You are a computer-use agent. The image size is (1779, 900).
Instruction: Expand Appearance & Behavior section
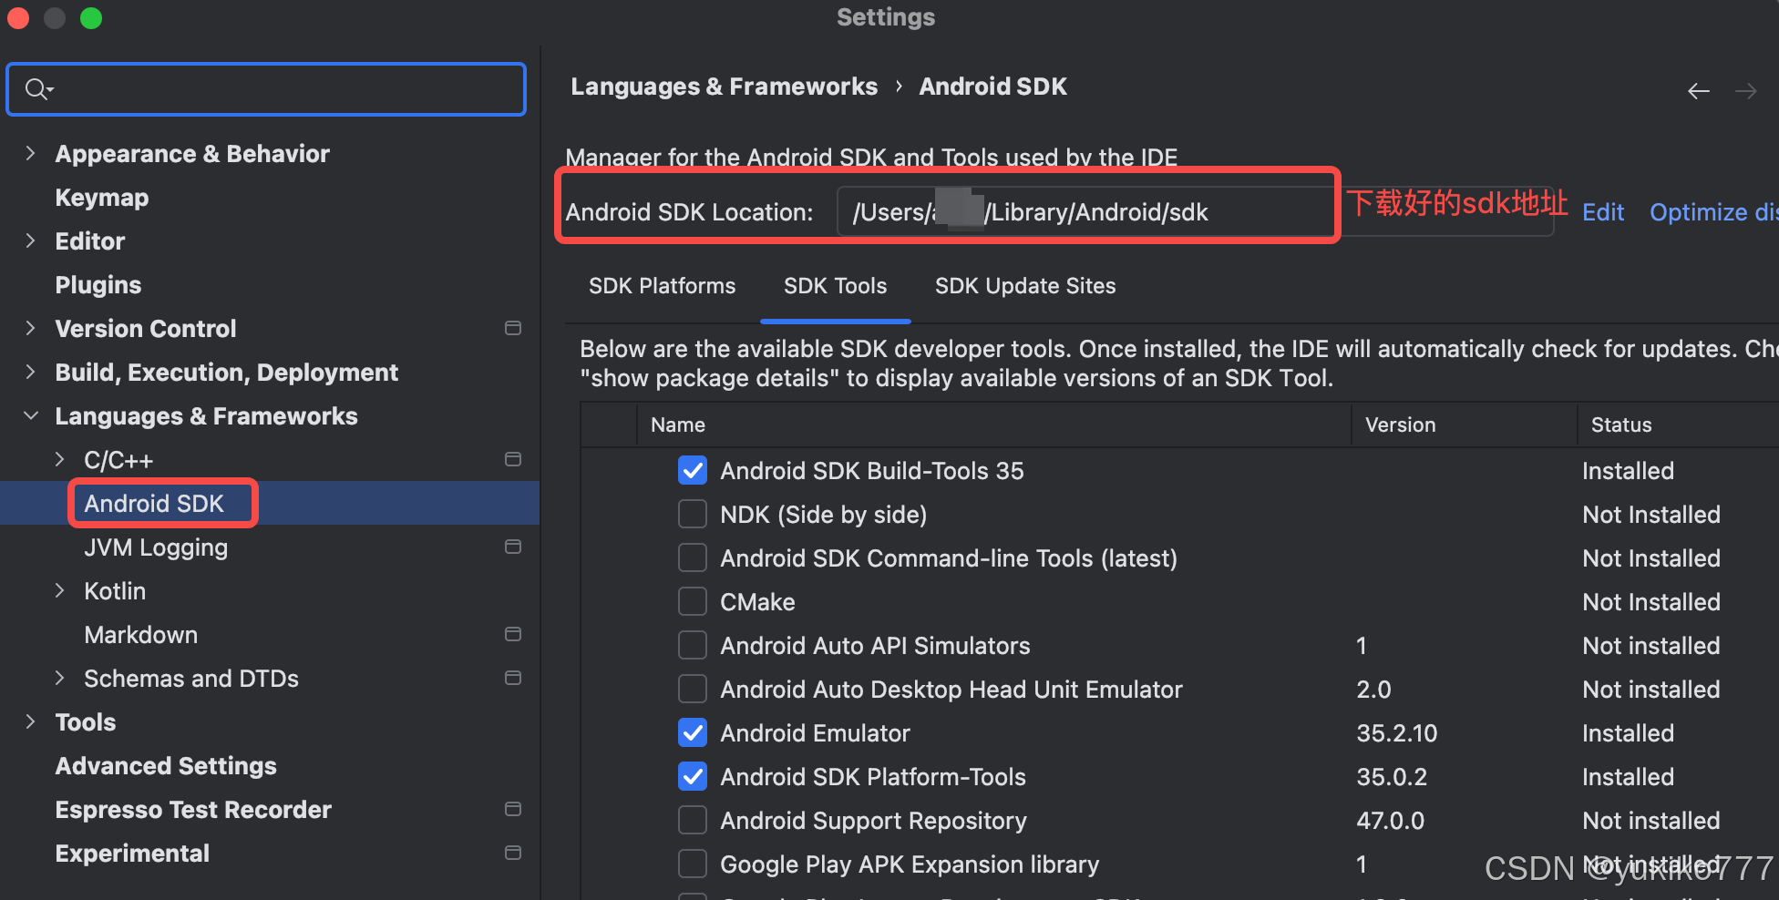(x=31, y=153)
